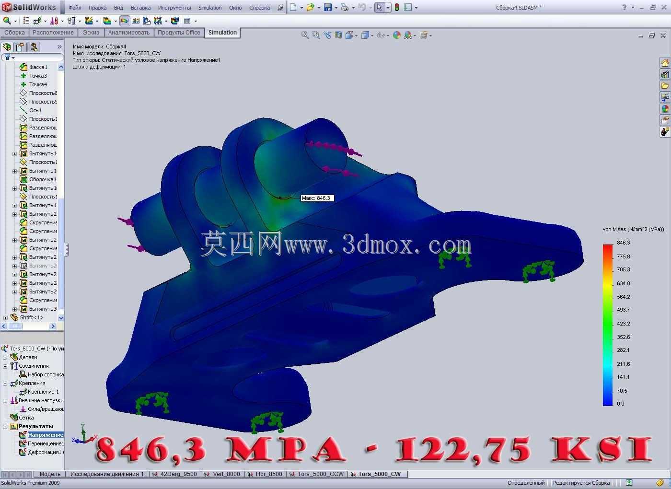Toggle the Hide/Show Items glasses icon
The width and height of the screenshot is (671, 489).
click(381, 35)
